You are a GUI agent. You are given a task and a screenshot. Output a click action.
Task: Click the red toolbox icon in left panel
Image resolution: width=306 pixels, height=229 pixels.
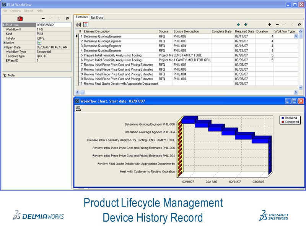[20, 18]
